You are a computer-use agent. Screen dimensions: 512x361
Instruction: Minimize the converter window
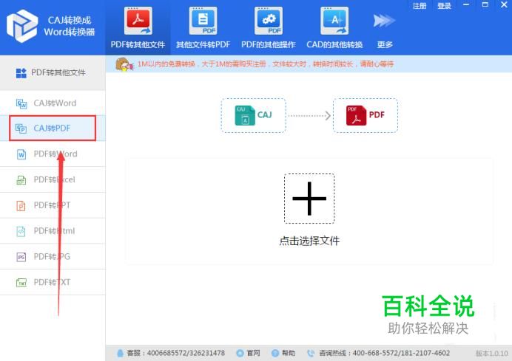(466, 5)
